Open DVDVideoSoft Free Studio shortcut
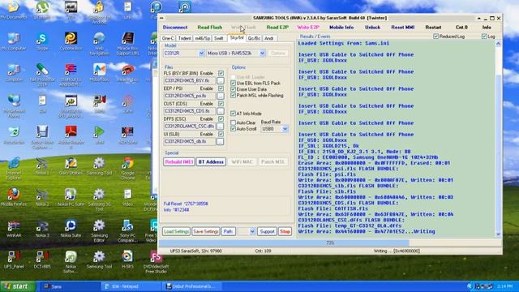This screenshot has width=519, height=292. coord(156,261)
